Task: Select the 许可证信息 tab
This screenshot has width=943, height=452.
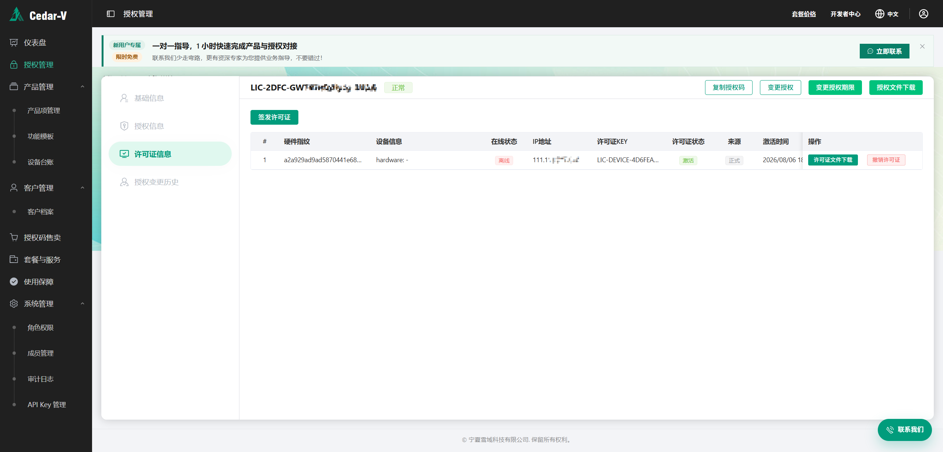Action: pos(170,154)
